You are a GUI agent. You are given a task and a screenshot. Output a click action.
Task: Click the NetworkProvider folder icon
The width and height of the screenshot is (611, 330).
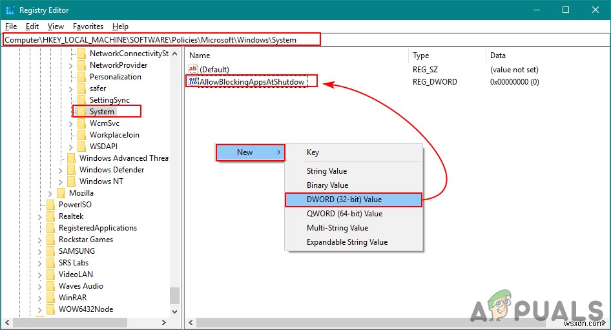coord(82,65)
